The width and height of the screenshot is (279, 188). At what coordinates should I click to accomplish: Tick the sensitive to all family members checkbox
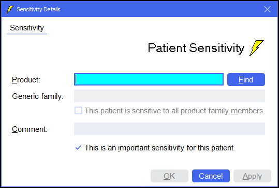click(78, 111)
